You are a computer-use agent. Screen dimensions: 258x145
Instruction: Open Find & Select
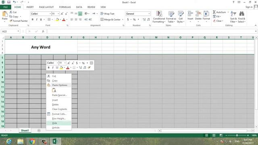(241, 17)
